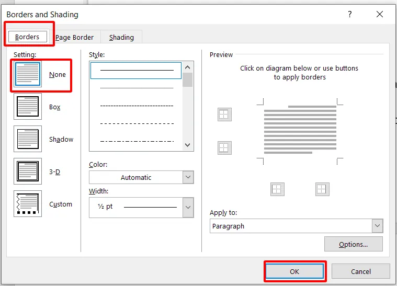Switch to the Shading tab
Screen dimensions: 397x286
point(121,37)
